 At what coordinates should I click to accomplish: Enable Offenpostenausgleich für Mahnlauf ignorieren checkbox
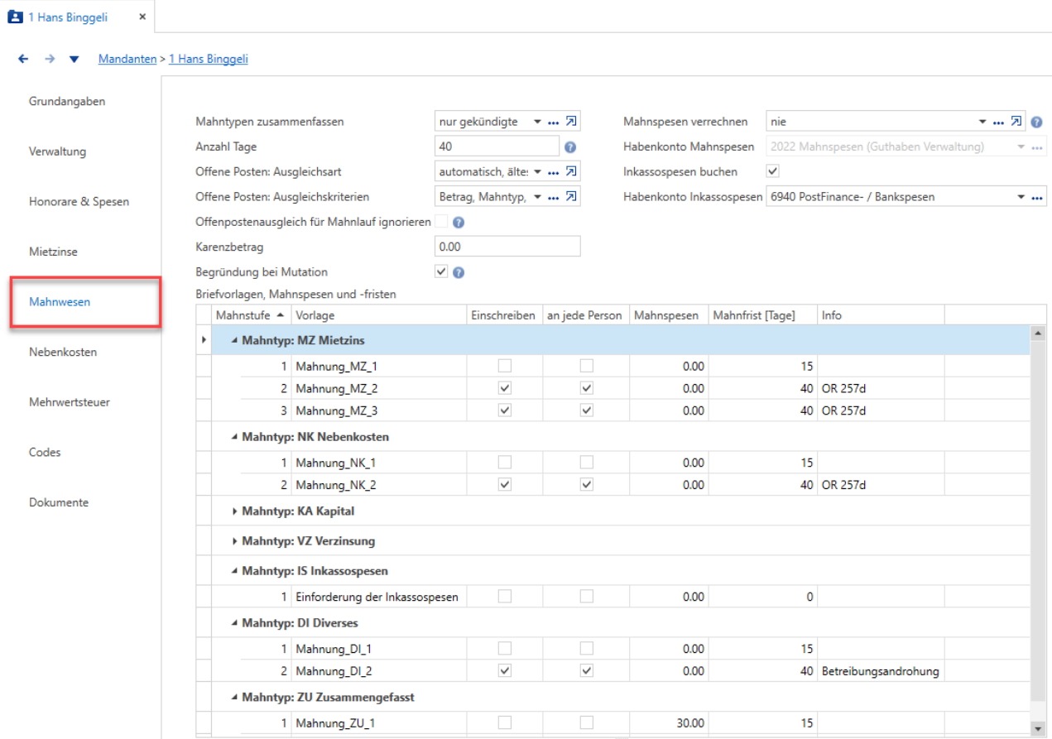(441, 222)
